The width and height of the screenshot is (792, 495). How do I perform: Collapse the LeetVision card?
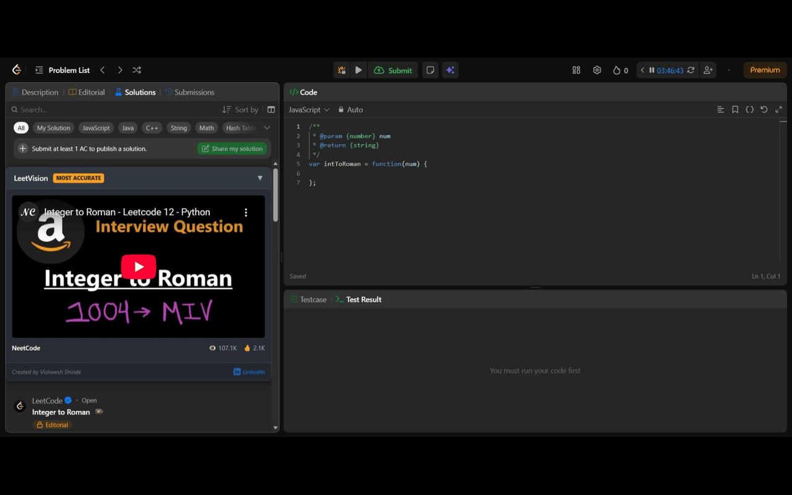[x=260, y=178]
